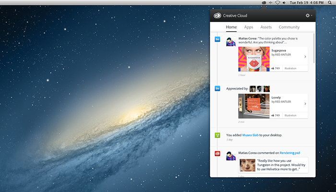Click the Sugarpova title text

[x=278, y=50]
